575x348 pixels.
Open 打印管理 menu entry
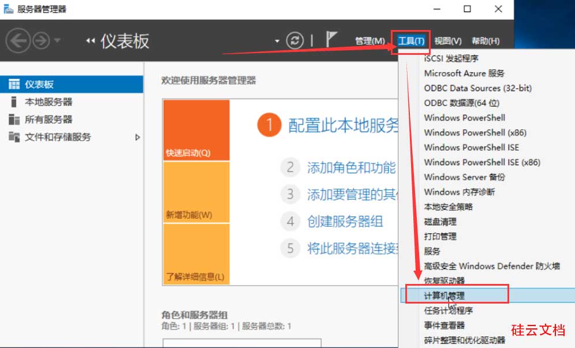(440, 237)
